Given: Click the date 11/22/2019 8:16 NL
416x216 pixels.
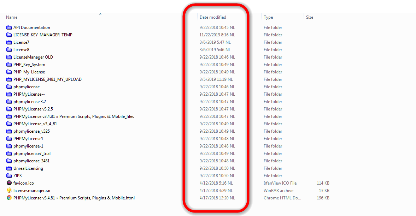Looking at the screenshot, I should (217, 35).
